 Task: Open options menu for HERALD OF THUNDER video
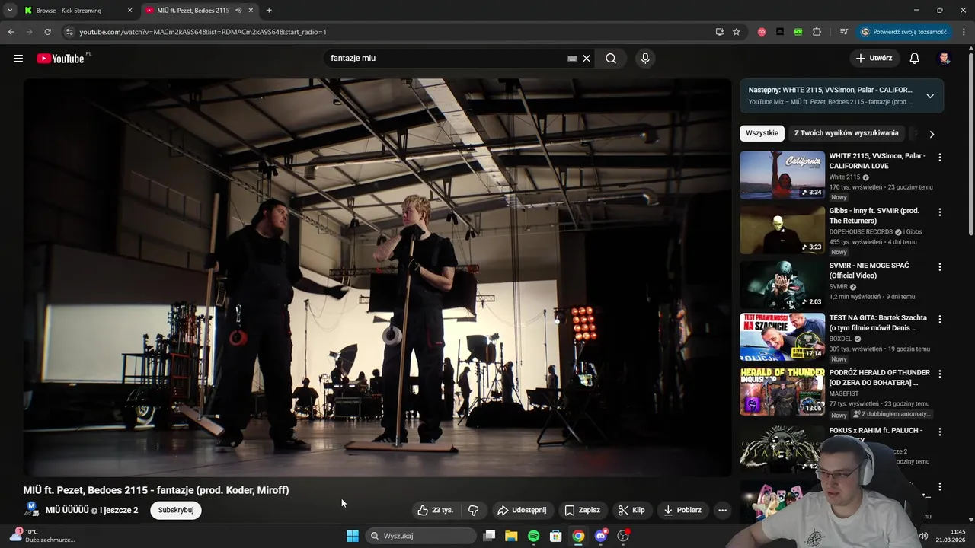tap(939, 374)
